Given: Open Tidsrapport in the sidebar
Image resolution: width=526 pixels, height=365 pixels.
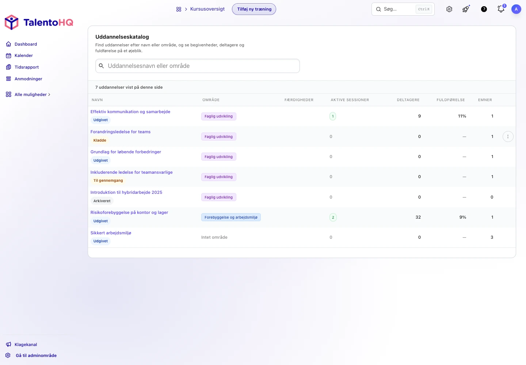Looking at the screenshot, I should point(27,67).
